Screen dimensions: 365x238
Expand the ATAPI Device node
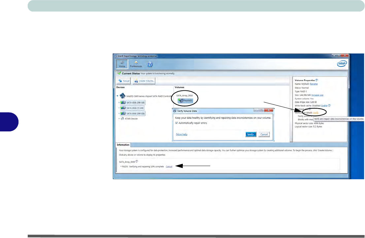[119, 119]
